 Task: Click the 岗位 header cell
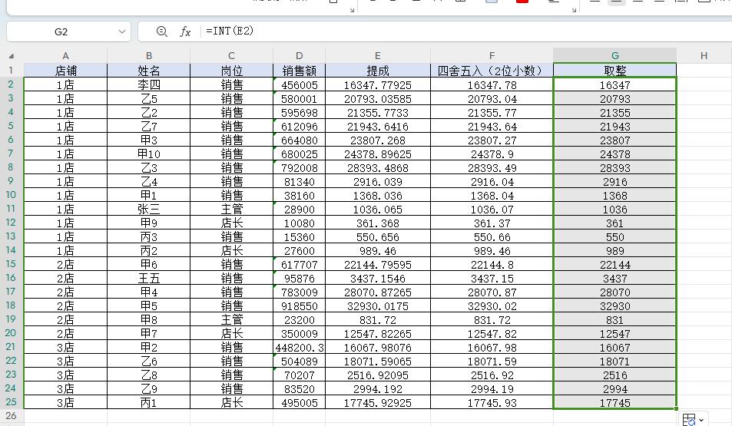(231, 71)
